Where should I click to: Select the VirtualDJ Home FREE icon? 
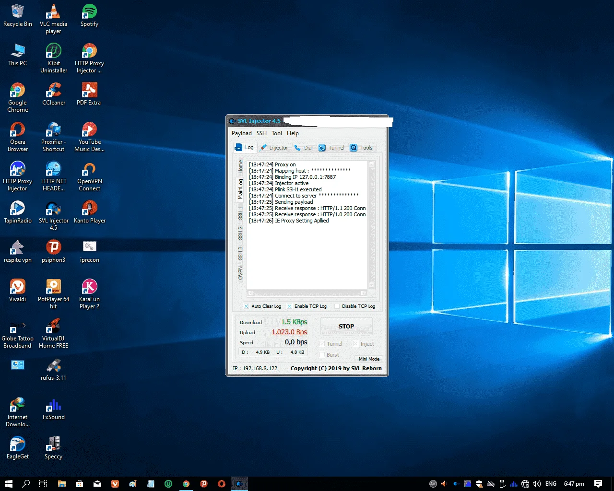click(x=53, y=334)
